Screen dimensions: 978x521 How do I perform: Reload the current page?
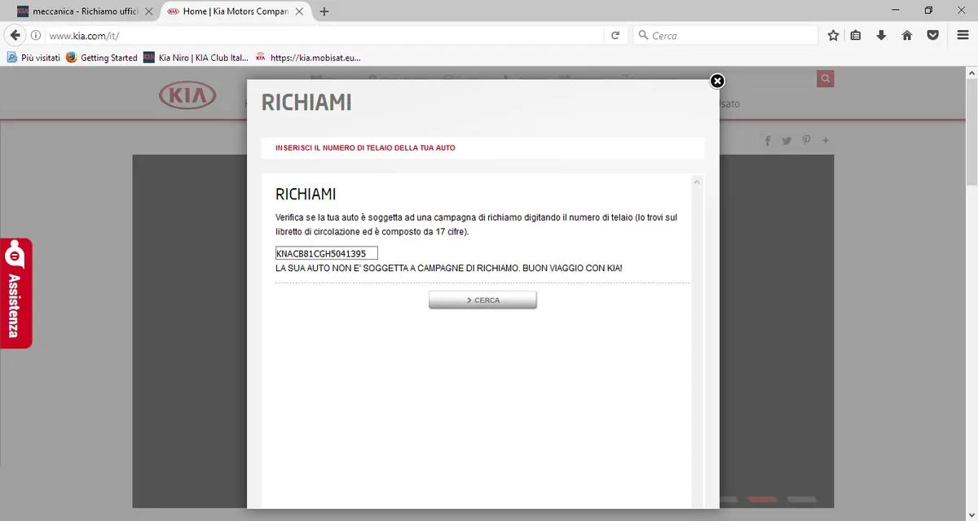coord(615,36)
